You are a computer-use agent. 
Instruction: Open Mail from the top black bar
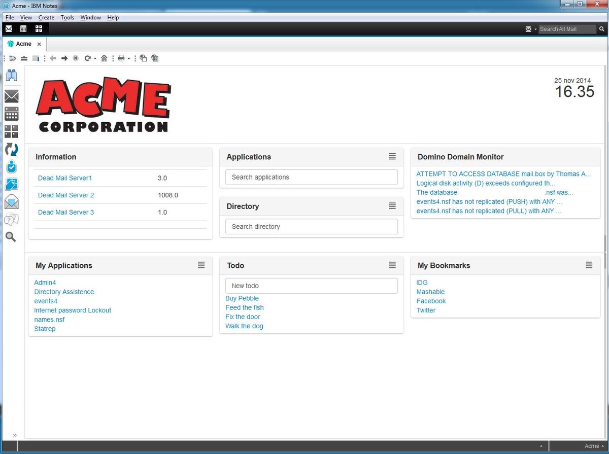tap(9, 28)
